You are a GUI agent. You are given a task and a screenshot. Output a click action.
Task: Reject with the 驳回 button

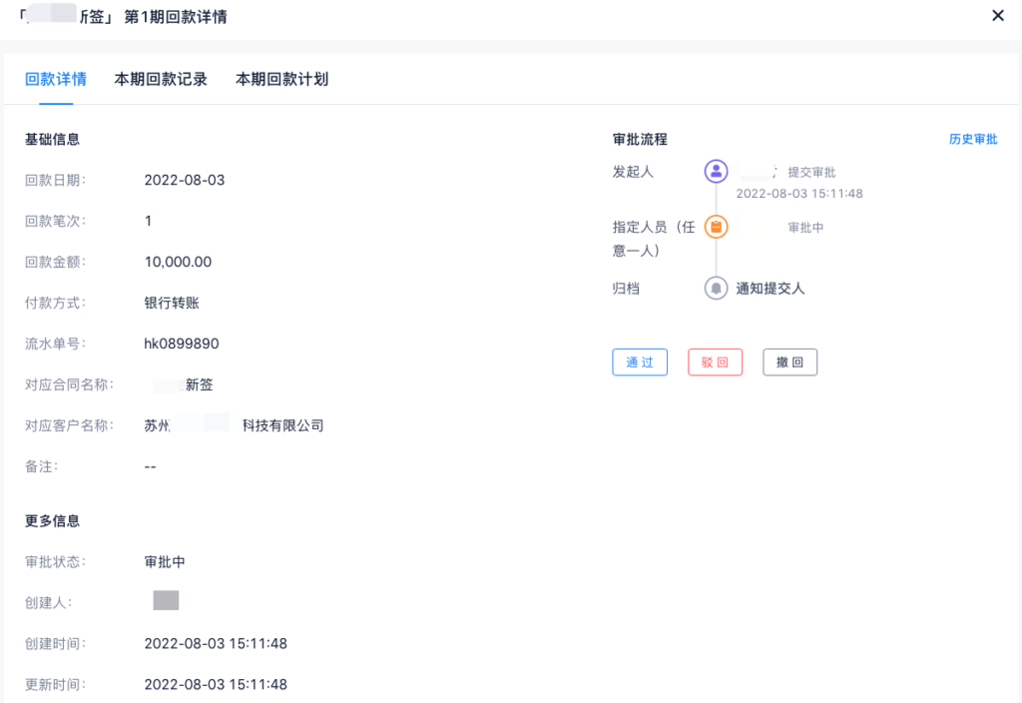715,362
